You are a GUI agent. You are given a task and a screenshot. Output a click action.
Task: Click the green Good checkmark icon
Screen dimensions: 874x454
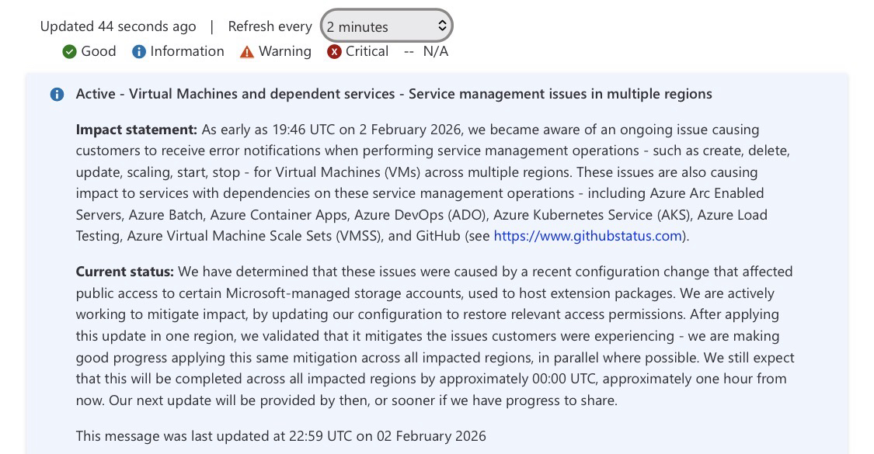(69, 52)
